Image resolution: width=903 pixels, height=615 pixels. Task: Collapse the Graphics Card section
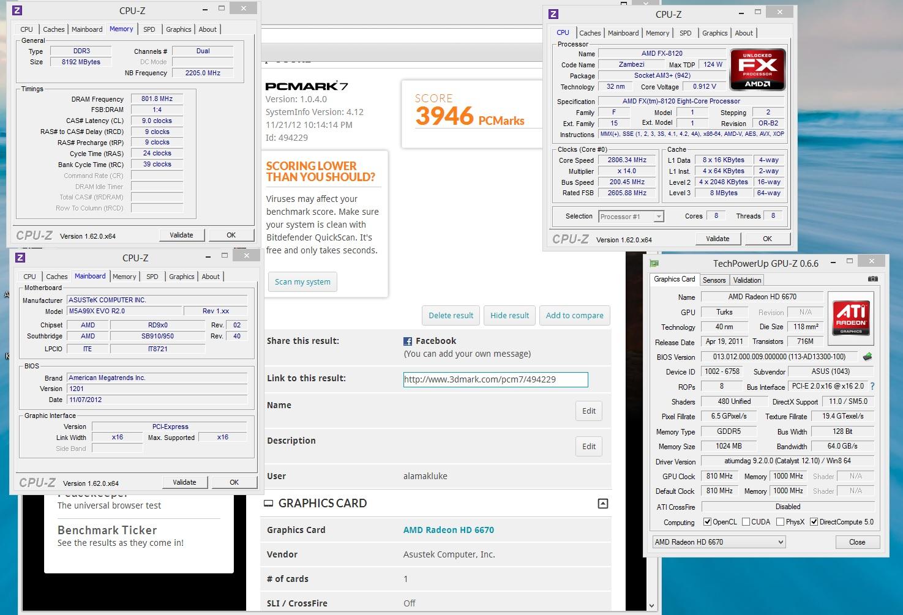603,504
